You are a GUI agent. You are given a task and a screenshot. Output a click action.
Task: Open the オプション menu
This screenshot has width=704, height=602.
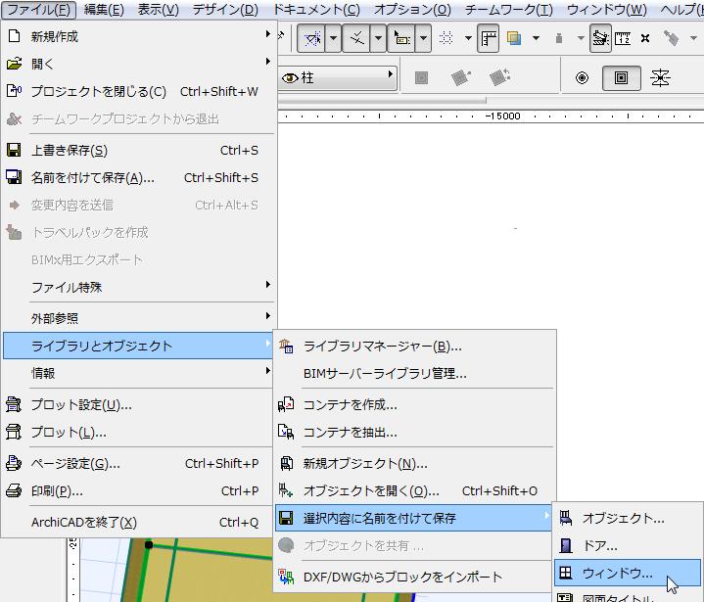point(412,10)
